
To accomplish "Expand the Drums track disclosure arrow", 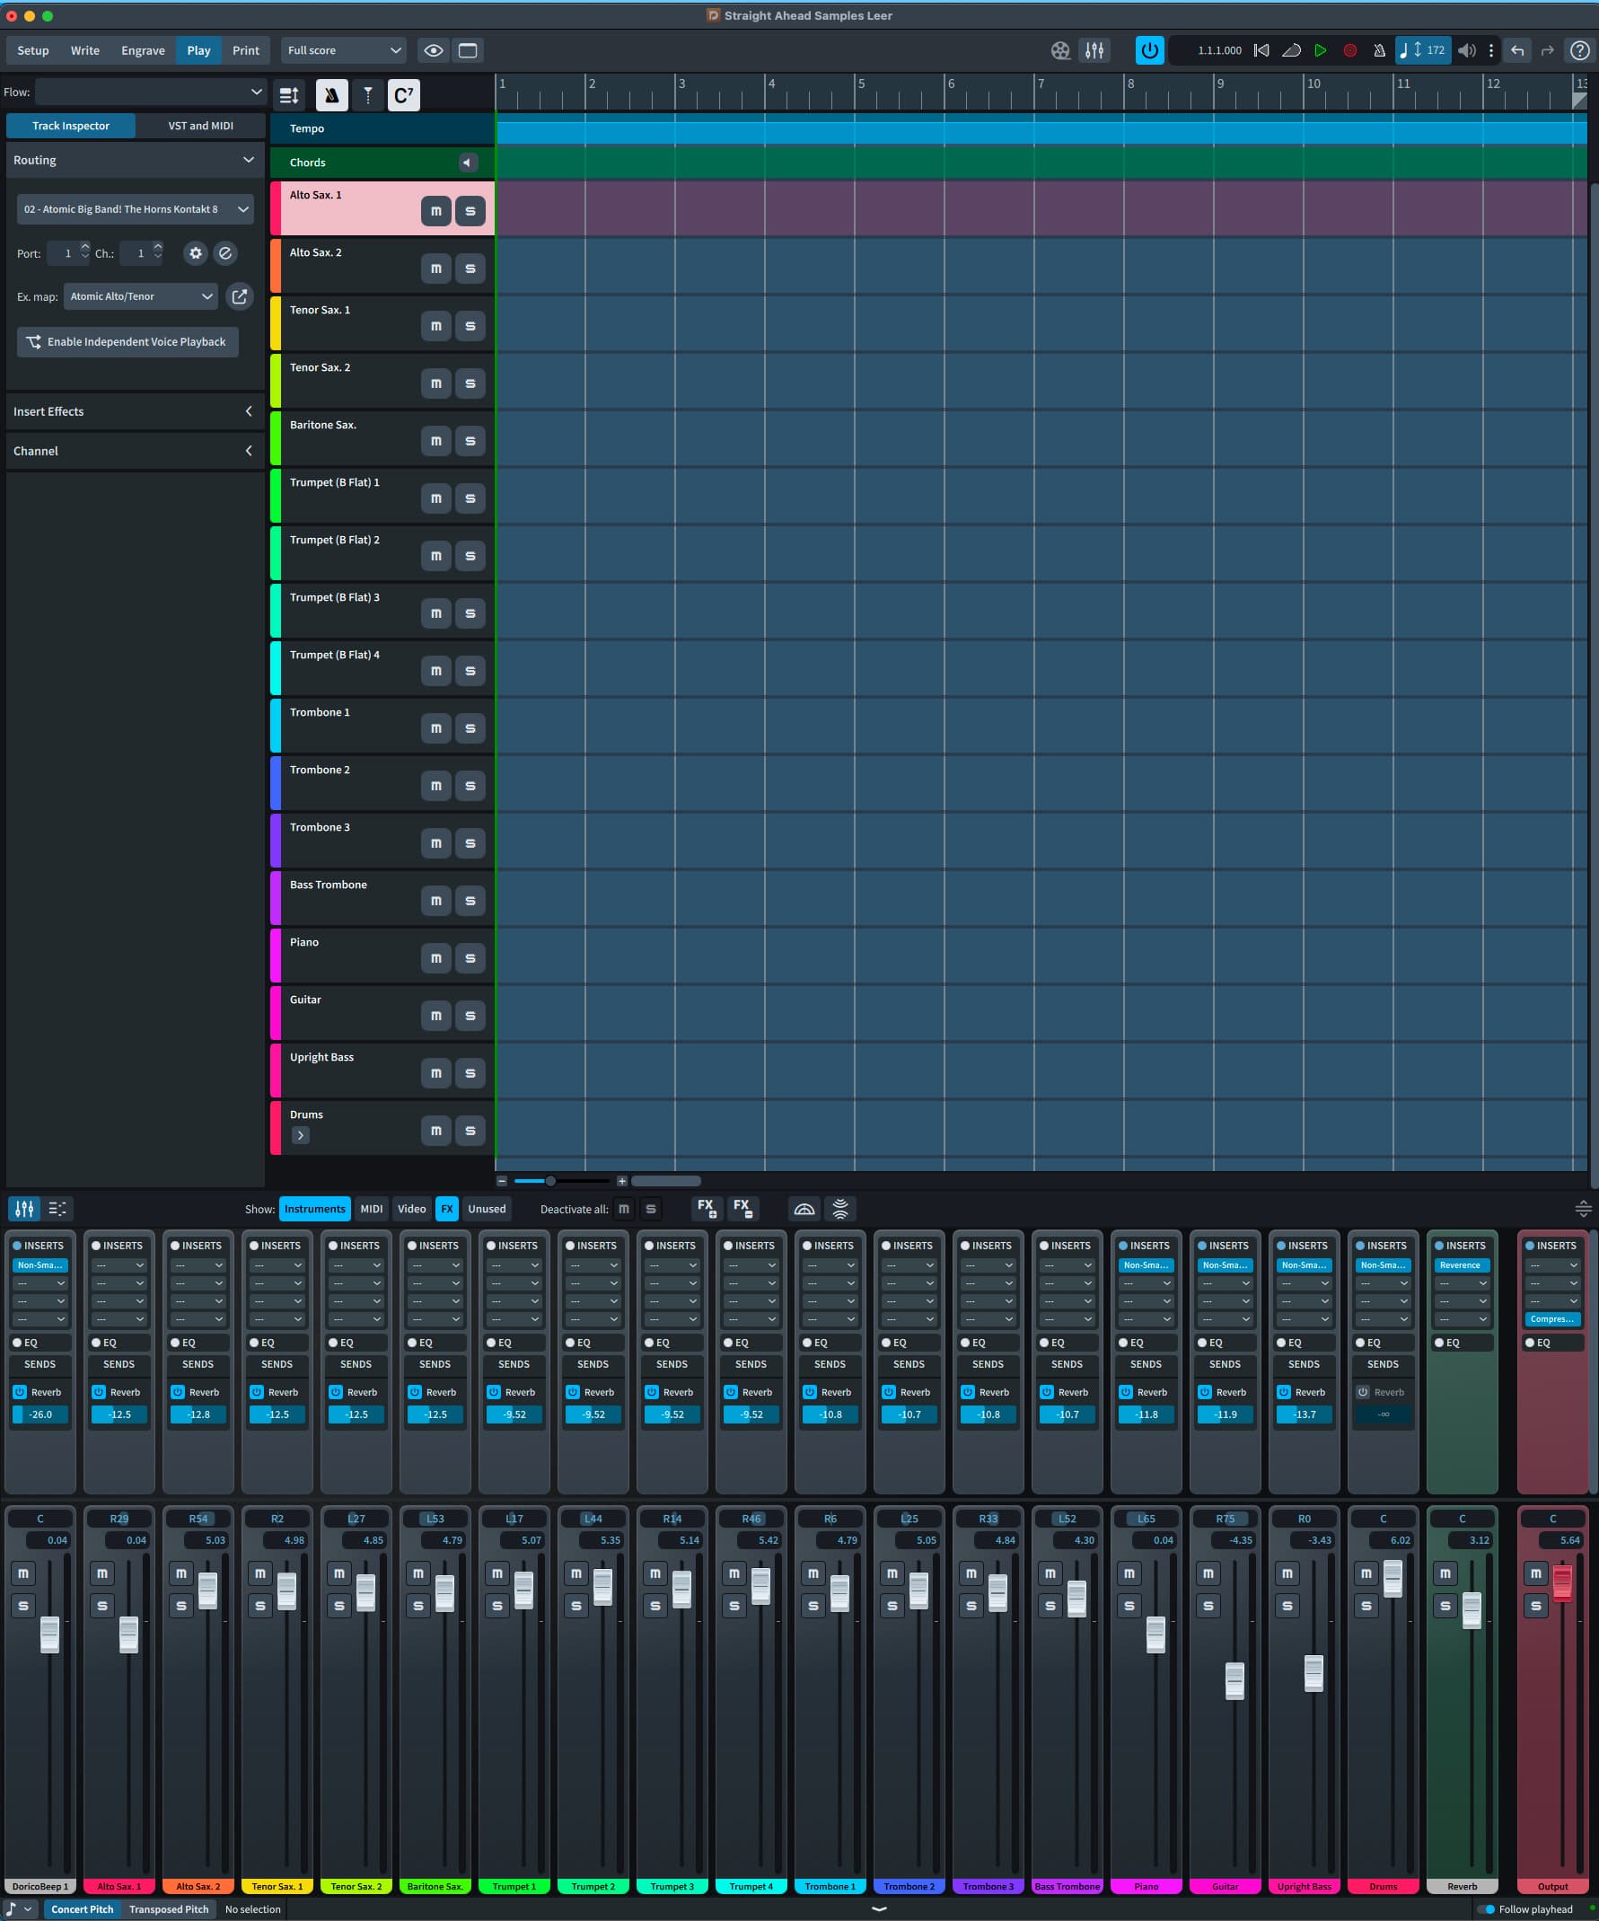I will pyautogui.click(x=300, y=1135).
